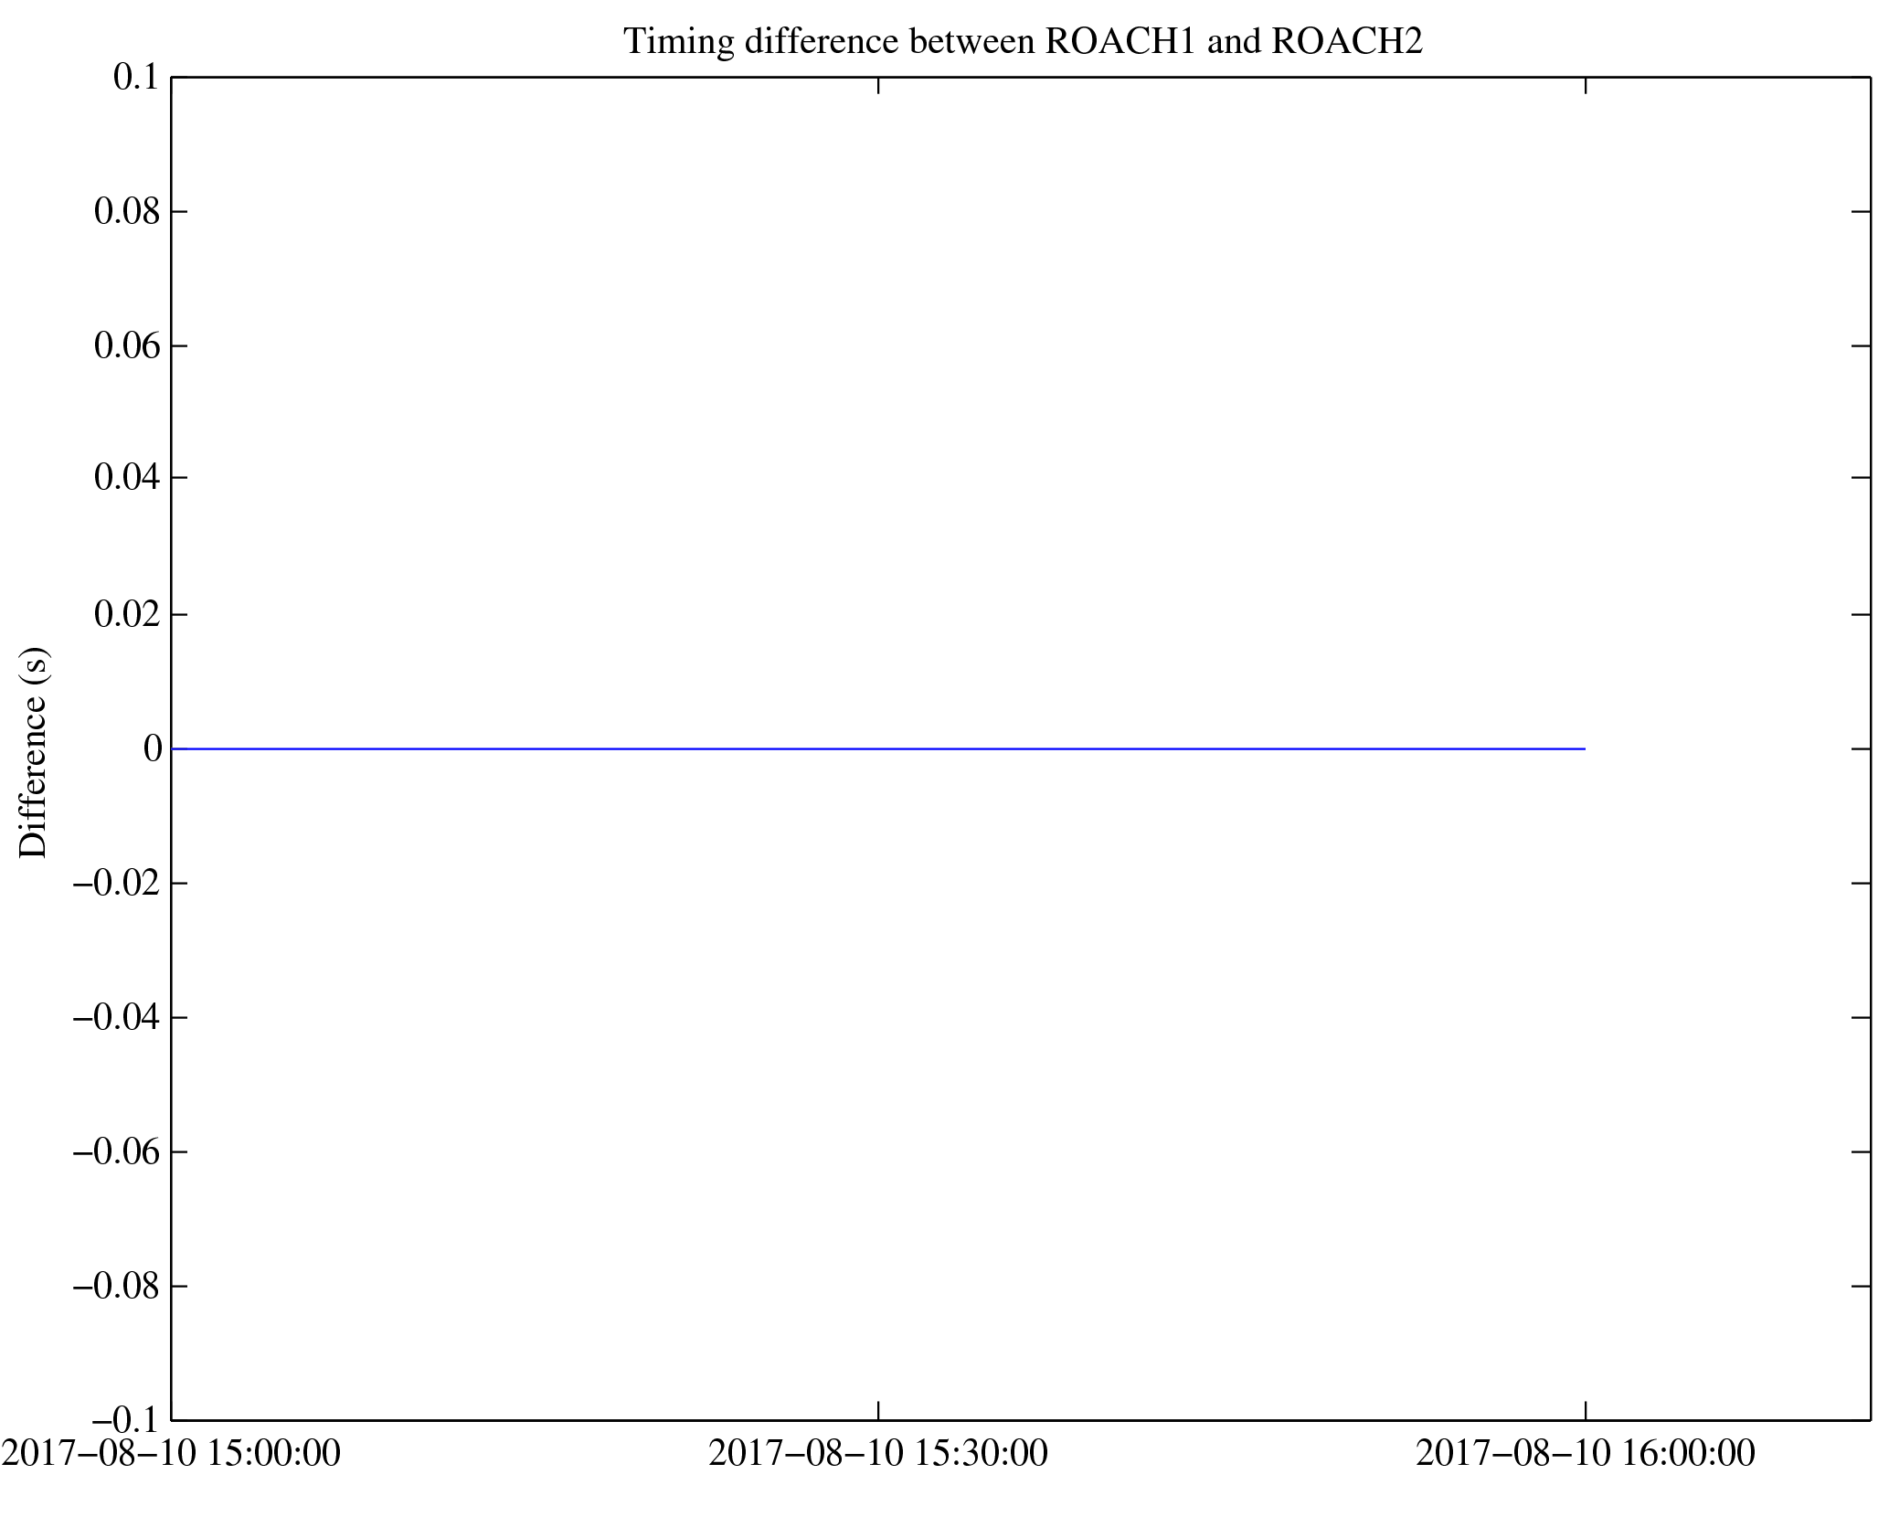
Task: Click the y-axis tick label 0.04
Action: 128,478
